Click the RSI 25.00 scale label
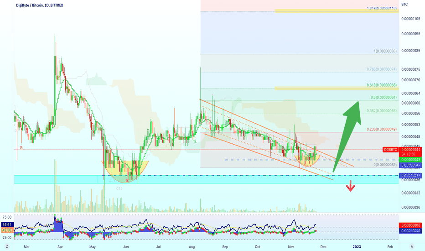This screenshot has height=251, width=425. (7, 238)
